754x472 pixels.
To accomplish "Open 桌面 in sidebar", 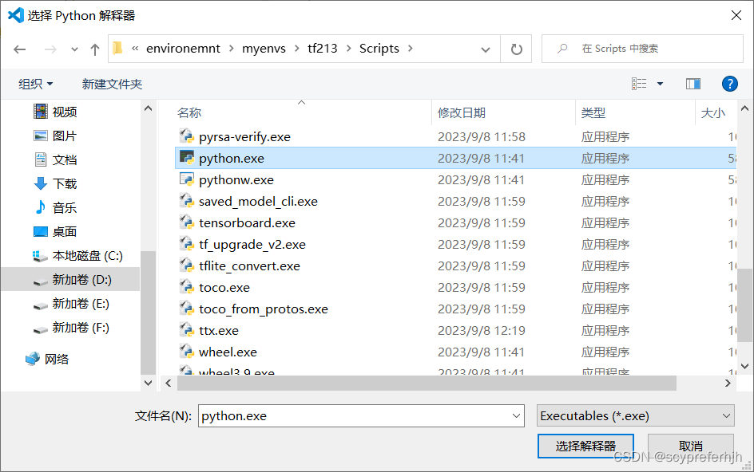I will [x=55, y=231].
